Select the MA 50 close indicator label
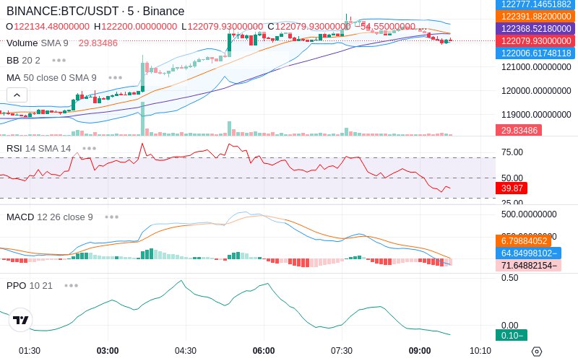 pyautogui.click(x=51, y=78)
